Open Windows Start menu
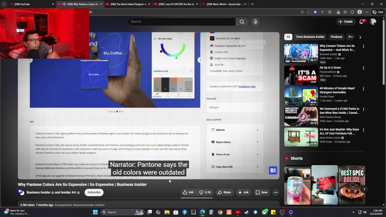Viewport: 386px width, 217px height. 95,212
